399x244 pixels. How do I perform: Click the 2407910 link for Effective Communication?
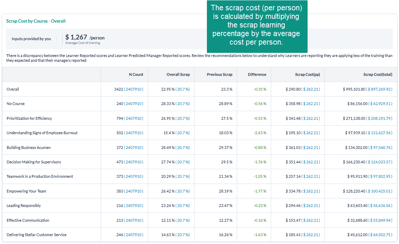[x=135, y=220]
